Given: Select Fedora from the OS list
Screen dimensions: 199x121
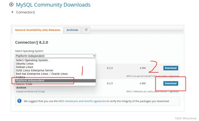Looking at the screenshot, I should [x=55, y=77].
